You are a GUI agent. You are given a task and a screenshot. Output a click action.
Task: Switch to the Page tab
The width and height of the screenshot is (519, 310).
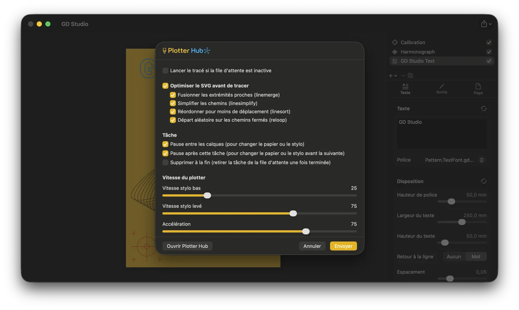pyautogui.click(x=478, y=89)
